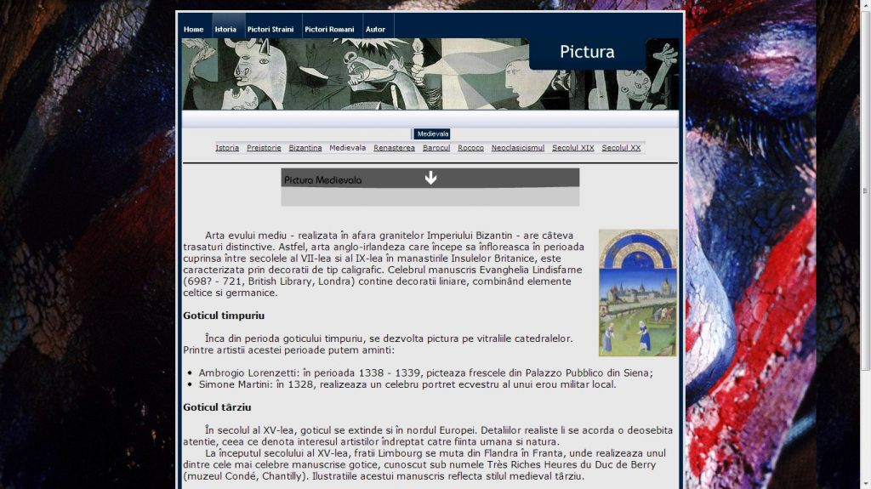Open the Secolul XX link
This screenshot has height=489, width=871.
click(x=621, y=148)
